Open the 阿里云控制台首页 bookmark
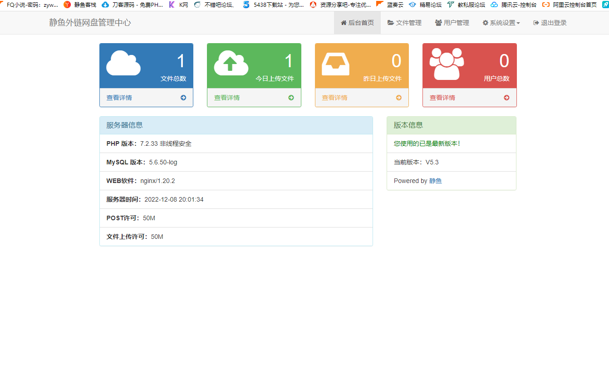The width and height of the screenshot is (609, 371). pyautogui.click(x=570, y=5)
